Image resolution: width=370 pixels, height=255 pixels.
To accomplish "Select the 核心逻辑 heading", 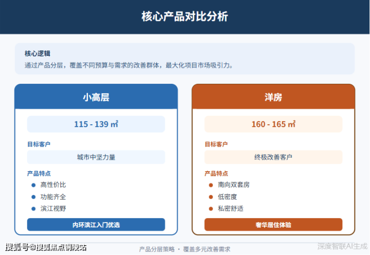I will coord(37,53).
